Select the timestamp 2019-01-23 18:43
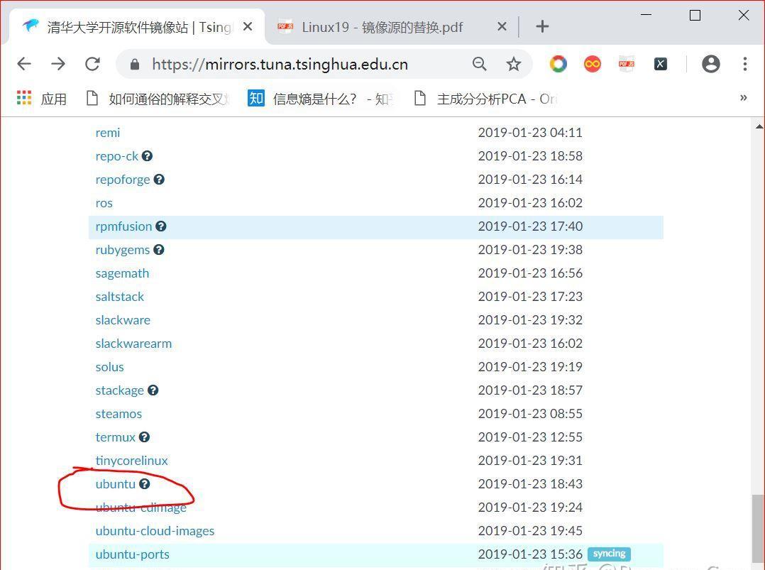The width and height of the screenshot is (765, 570). (x=530, y=484)
